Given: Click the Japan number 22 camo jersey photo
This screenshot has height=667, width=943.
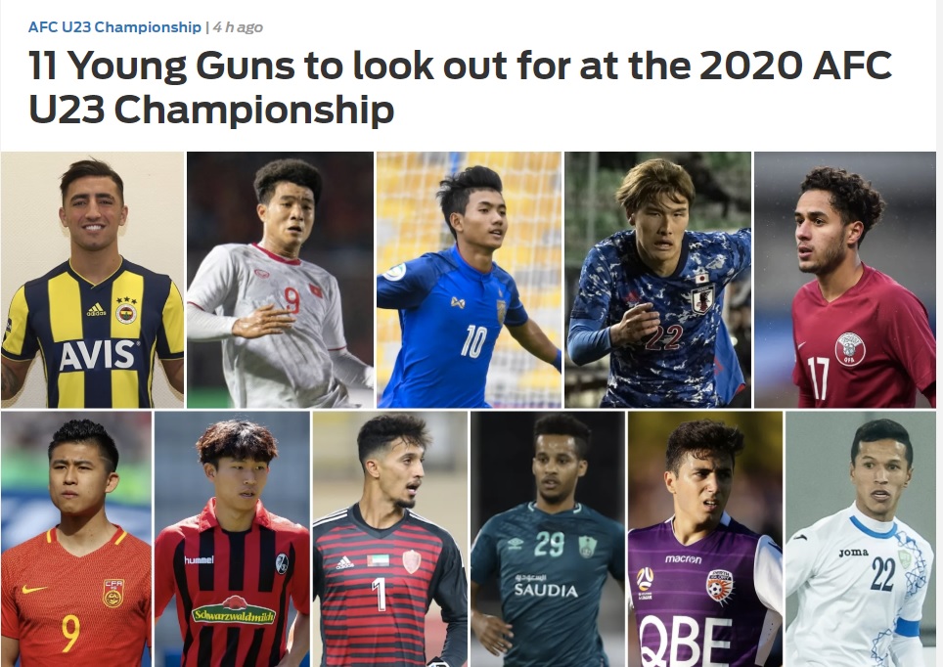Looking at the screenshot, I should click(x=658, y=280).
